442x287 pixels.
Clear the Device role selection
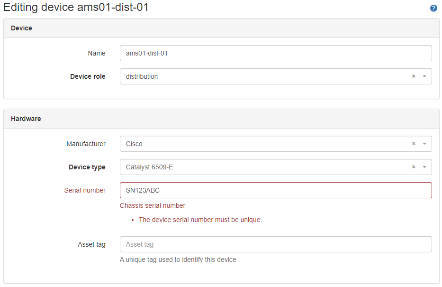click(414, 76)
